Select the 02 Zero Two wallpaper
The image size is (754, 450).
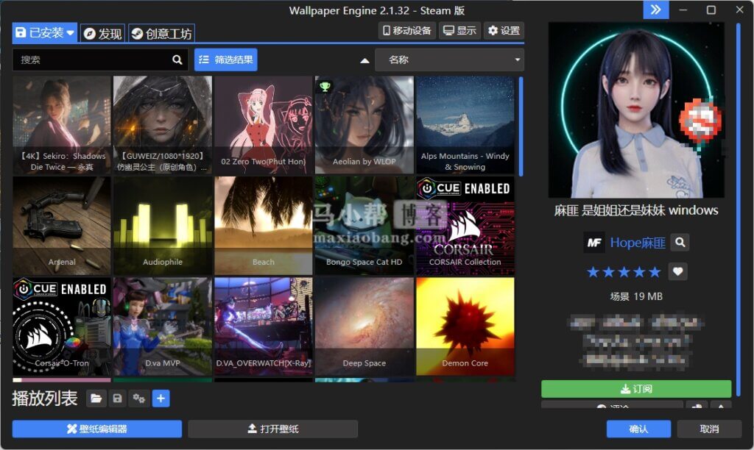coord(264,125)
